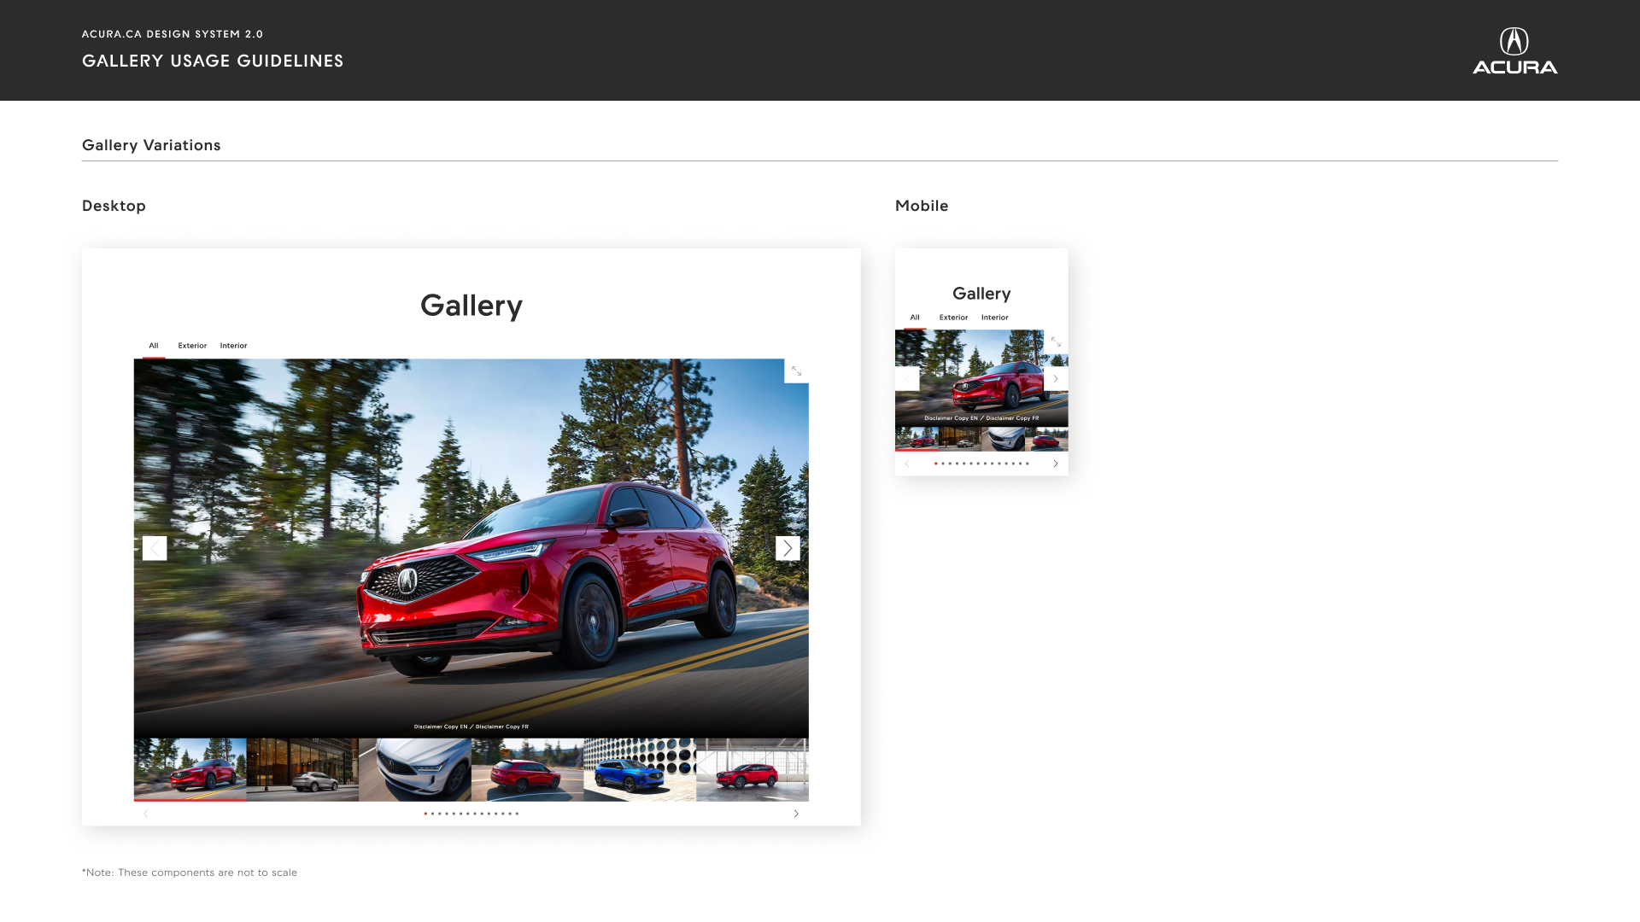Select white car front close-up thumbnail on desktop
Image resolution: width=1640 pixels, height=922 pixels.
(x=415, y=770)
